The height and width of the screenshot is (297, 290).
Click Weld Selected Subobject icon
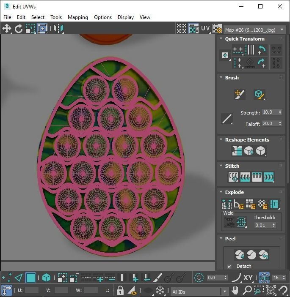pyautogui.click(x=241, y=222)
